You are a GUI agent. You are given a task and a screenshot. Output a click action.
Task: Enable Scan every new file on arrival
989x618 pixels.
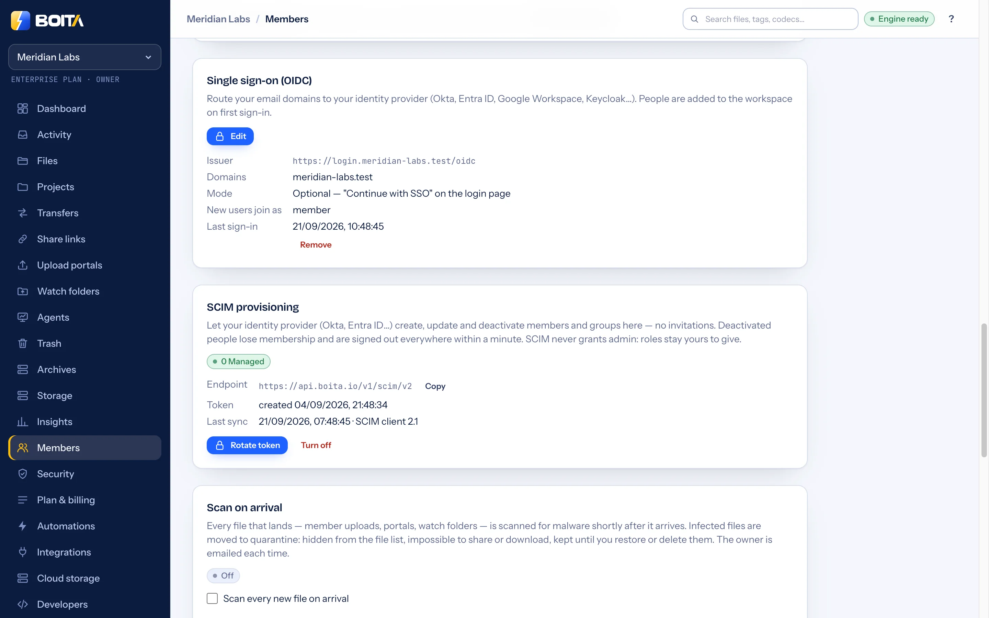212,598
